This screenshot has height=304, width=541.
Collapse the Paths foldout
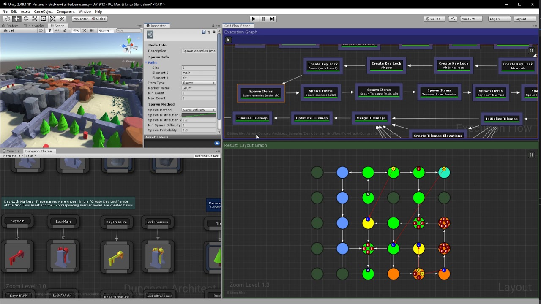[146, 62]
